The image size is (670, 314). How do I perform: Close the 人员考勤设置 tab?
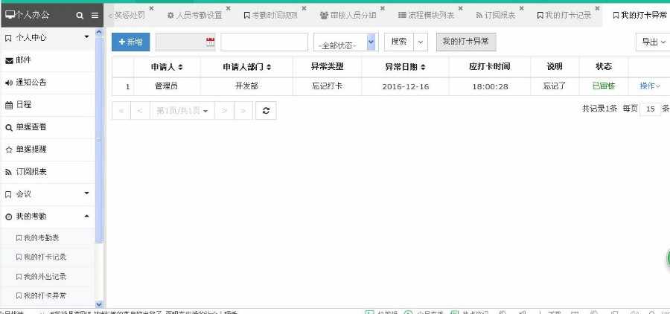click(x=229, y=8)
